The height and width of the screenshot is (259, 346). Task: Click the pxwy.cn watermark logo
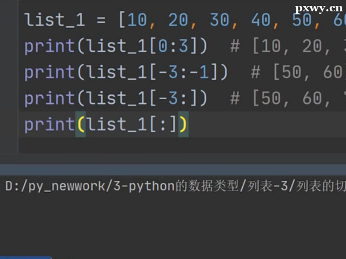tap(318, 8)
